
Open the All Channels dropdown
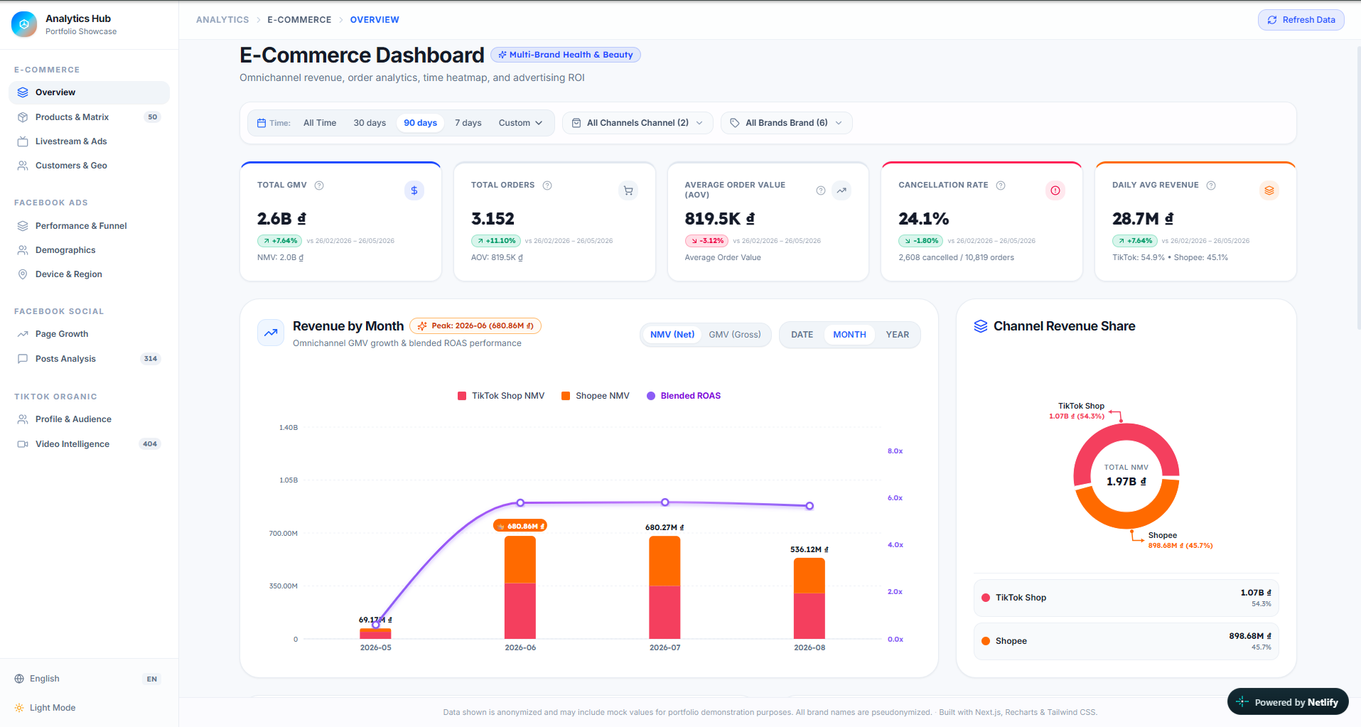click(638, 123)
